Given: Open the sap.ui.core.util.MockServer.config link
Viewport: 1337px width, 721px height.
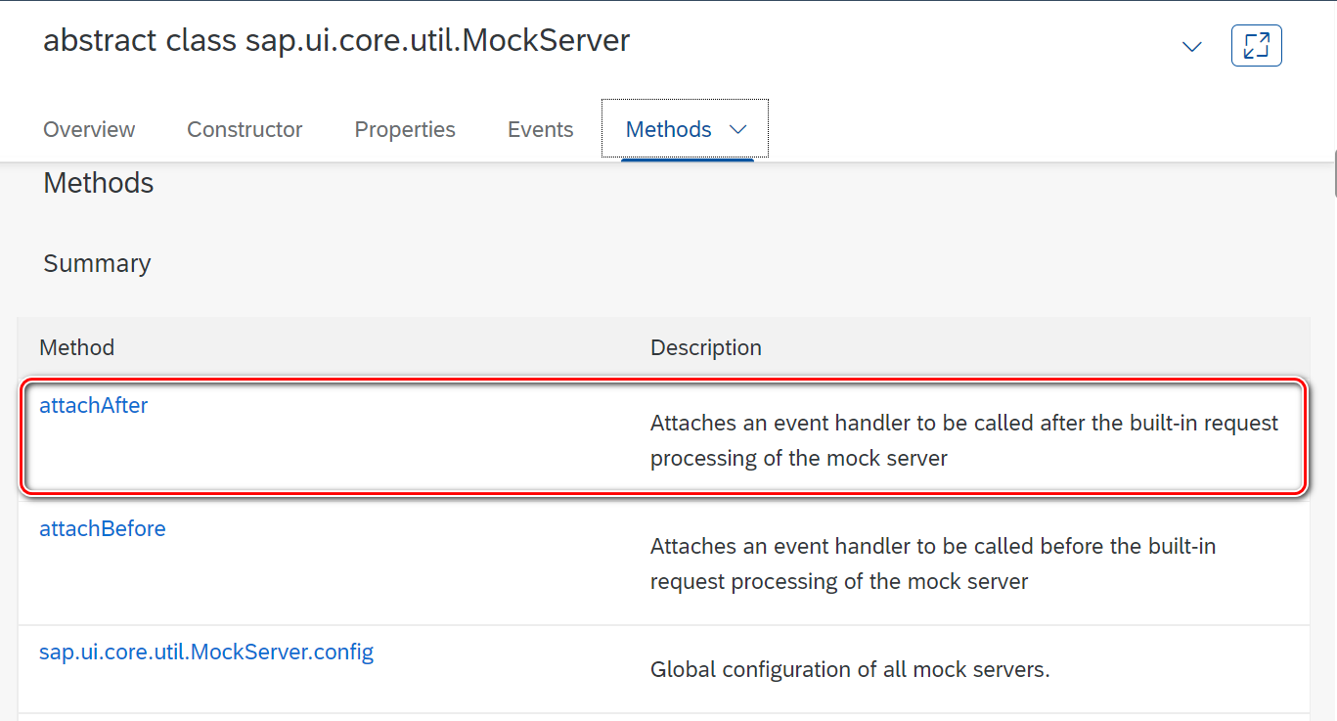Looking at the screenshot, I should pyautogui.click(x=206, y=652).
